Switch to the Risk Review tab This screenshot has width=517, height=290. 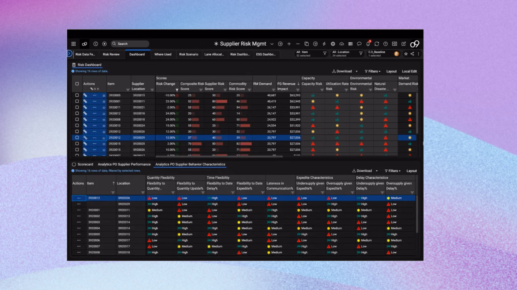pyautogui.click(x=111, y=54)
